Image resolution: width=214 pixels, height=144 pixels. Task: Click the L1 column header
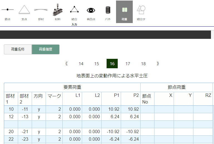(x=72, y=99)
